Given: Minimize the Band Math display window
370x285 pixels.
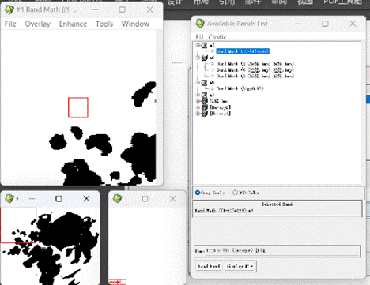Looking at the screenshot, I should coord(95,9).
